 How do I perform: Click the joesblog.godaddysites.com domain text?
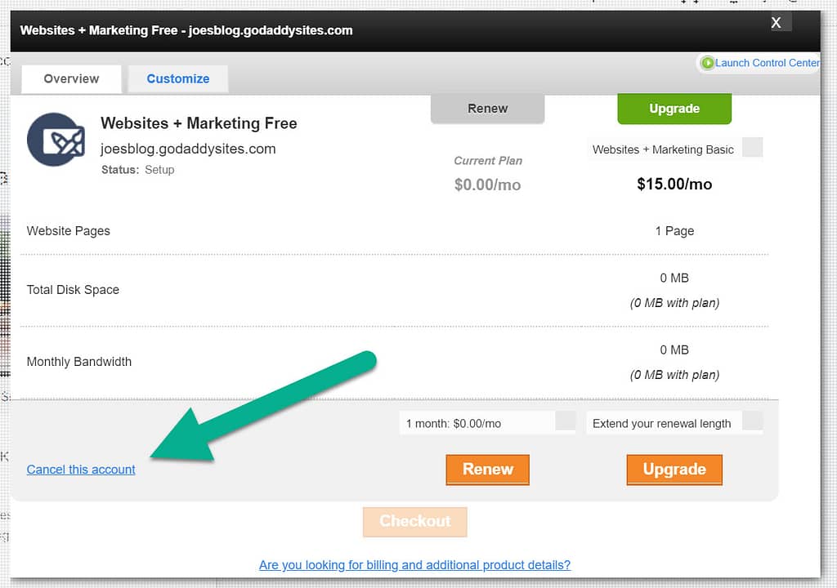[x=188, y=149]
